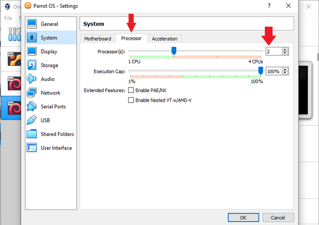Click the 1 CPU slider label

(x=134, y=61)
